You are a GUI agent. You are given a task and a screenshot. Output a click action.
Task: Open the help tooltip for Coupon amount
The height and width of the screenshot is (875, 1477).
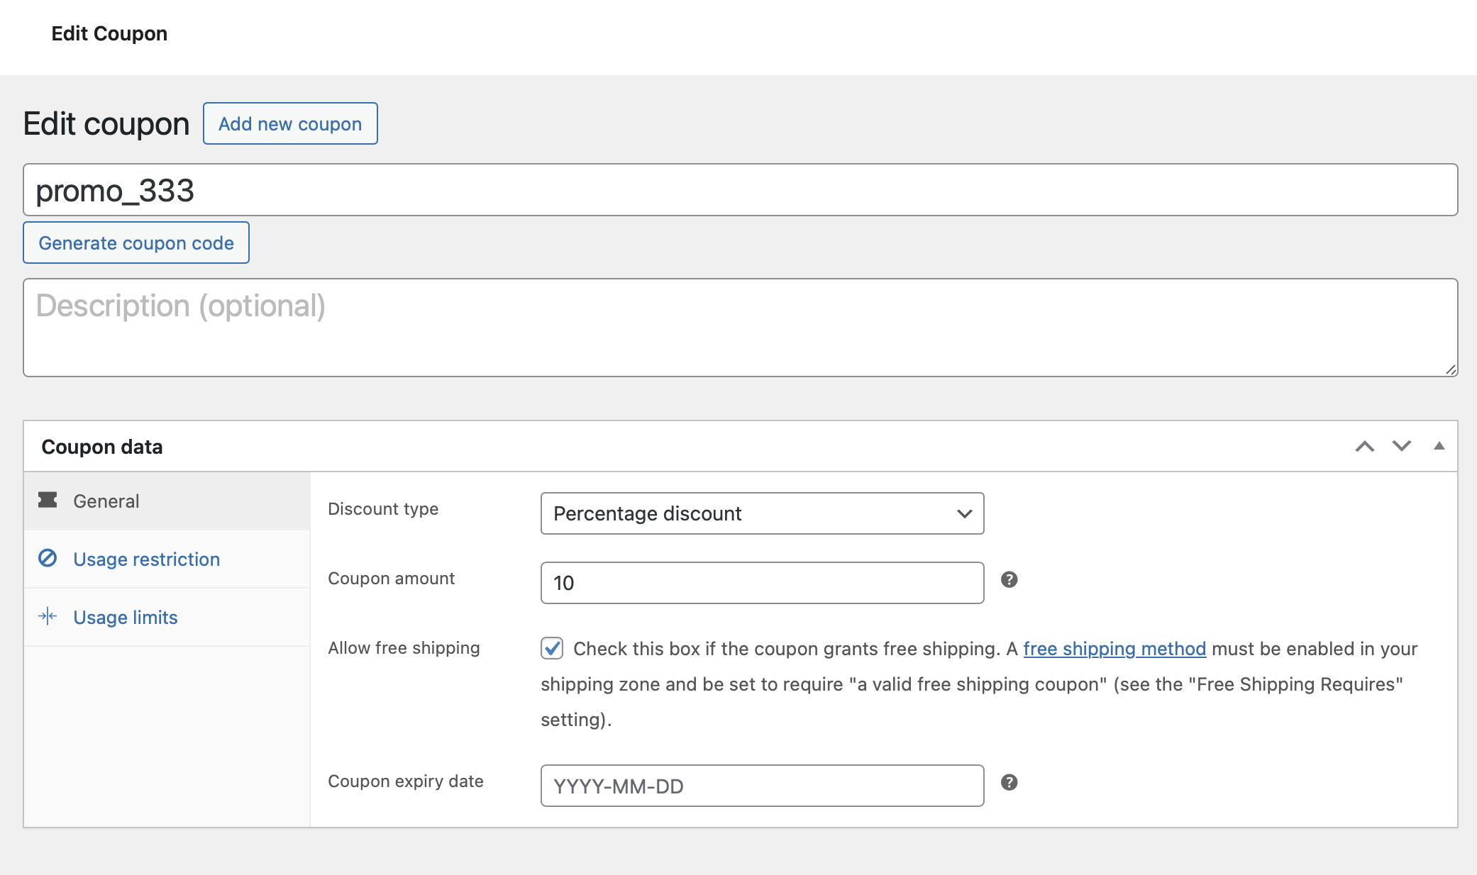pyautogui.click(x=1009, y=580)
